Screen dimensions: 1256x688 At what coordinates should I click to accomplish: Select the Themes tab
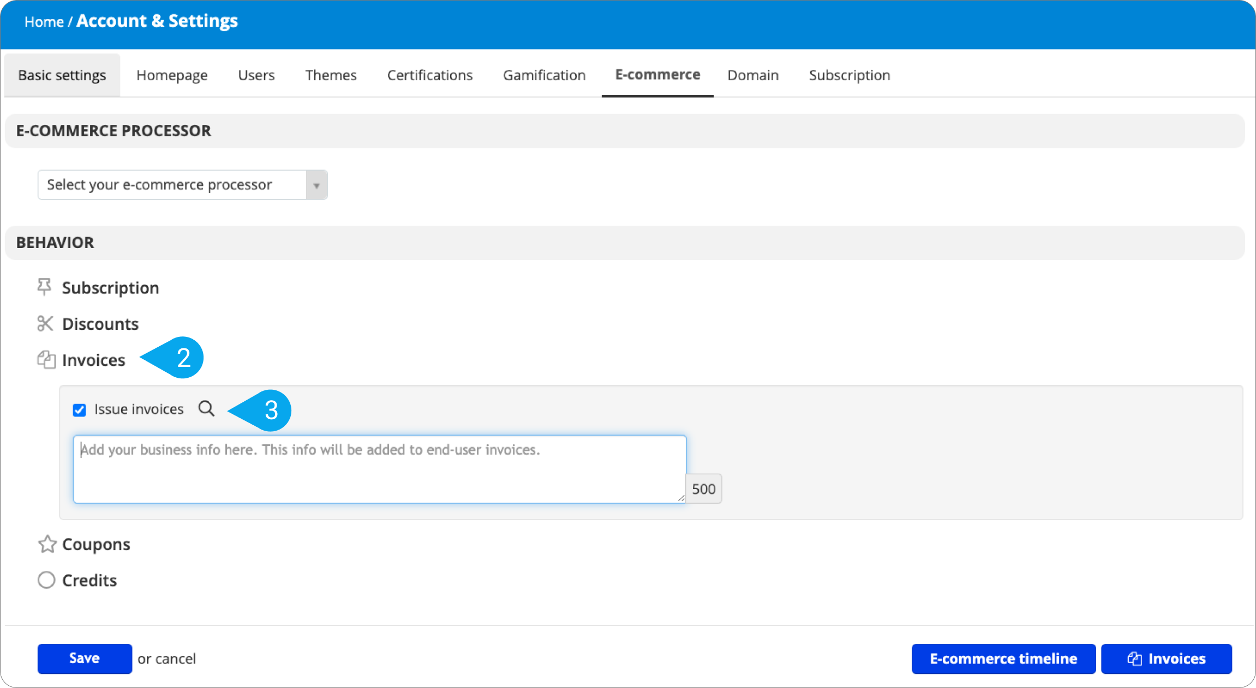[x=331, y=75]
